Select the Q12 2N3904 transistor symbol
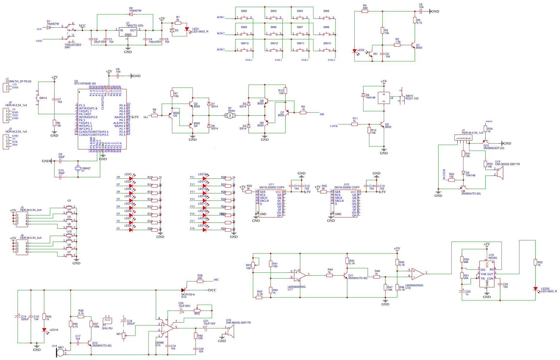 89,343
